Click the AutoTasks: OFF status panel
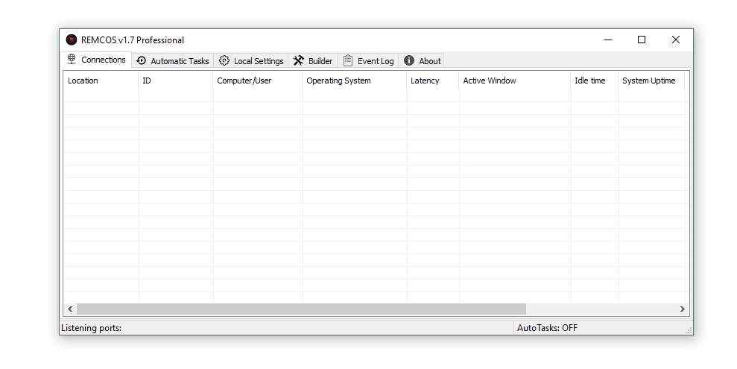The height and width of the screenshot is (369, 737). [x=548, y=328]
